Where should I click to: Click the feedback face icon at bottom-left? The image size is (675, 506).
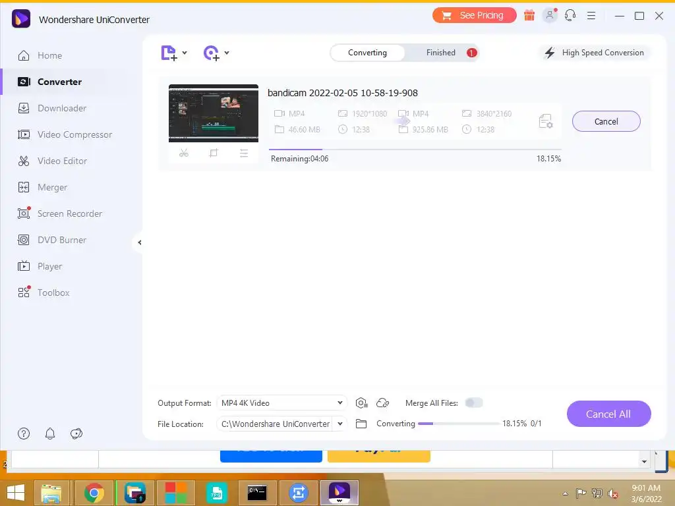tap(76, 434)
